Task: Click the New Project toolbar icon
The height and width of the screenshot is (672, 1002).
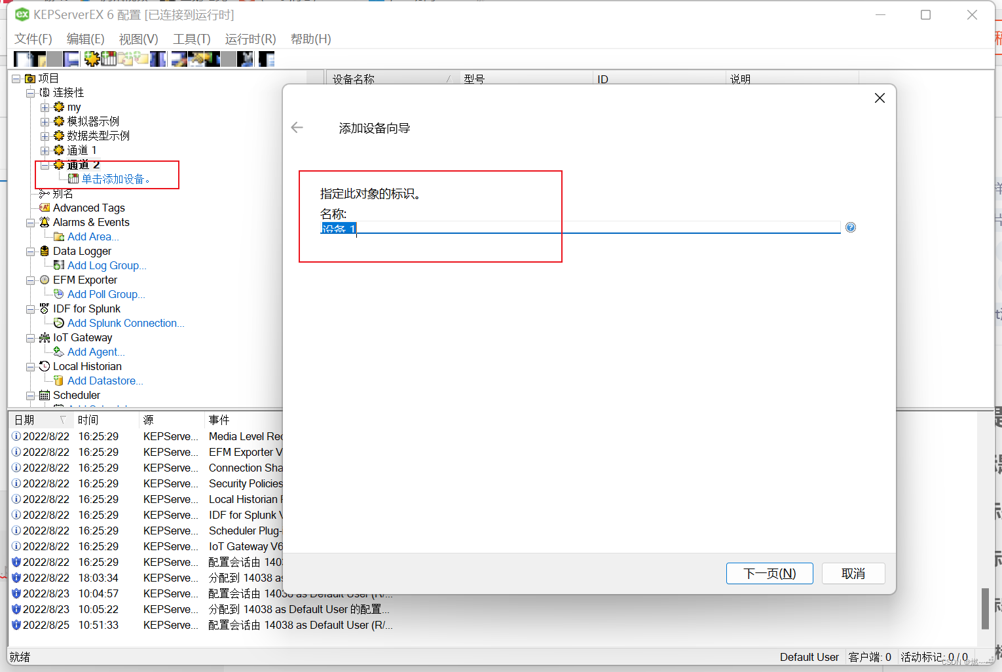Action: pyautogui.click(x=22, y=59)
